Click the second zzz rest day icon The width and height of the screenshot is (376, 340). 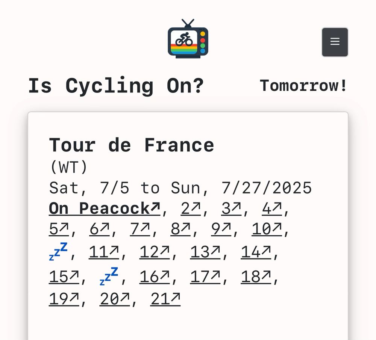pos(109,276)
